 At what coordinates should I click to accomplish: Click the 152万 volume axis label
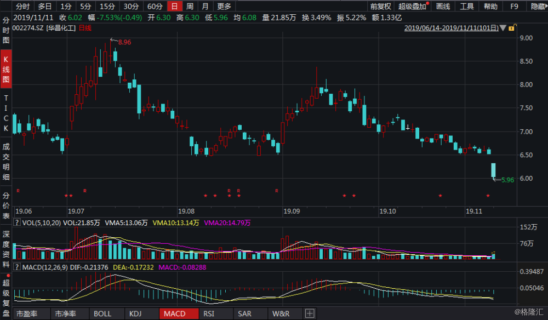click(528, 227)
